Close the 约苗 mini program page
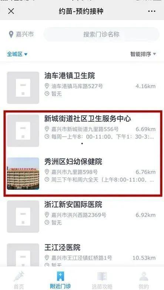The width and height of the screenshot is (164, 290). point(11,11)
